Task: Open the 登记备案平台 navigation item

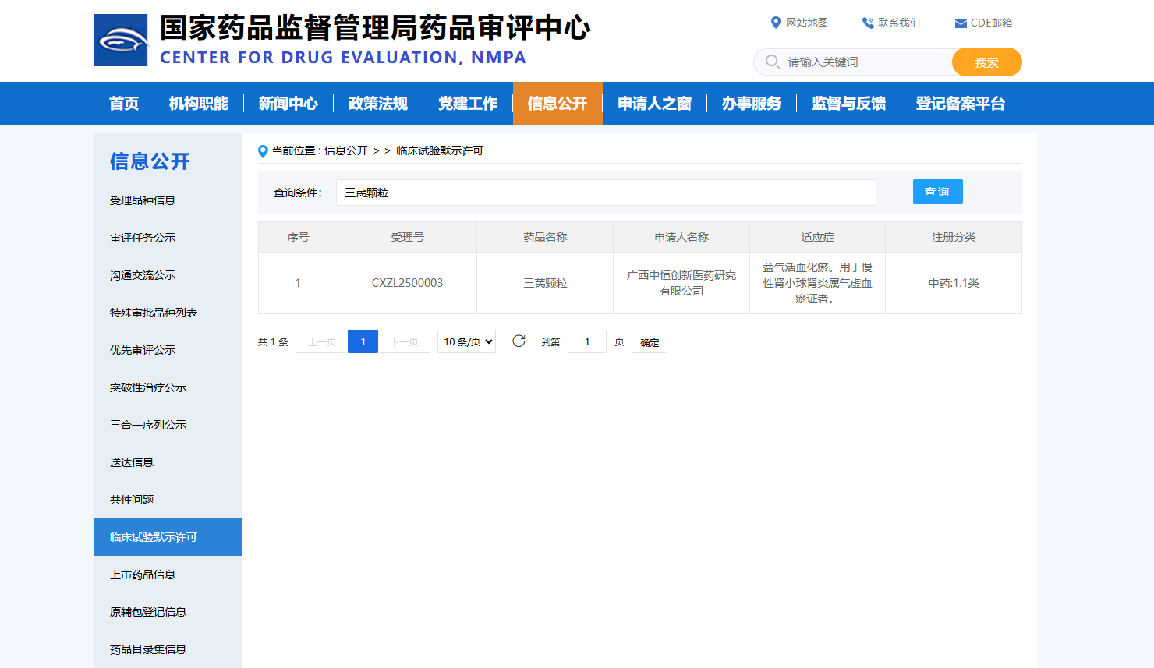Action: click(x=961, y=103)
